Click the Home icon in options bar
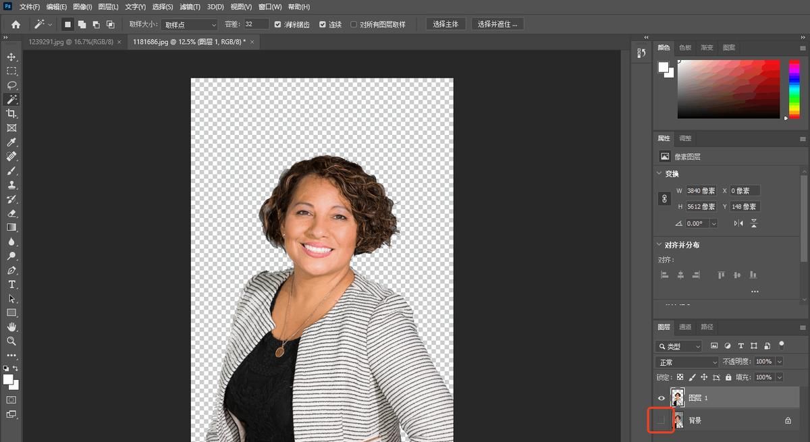810x442 pixels. point(16,24)
